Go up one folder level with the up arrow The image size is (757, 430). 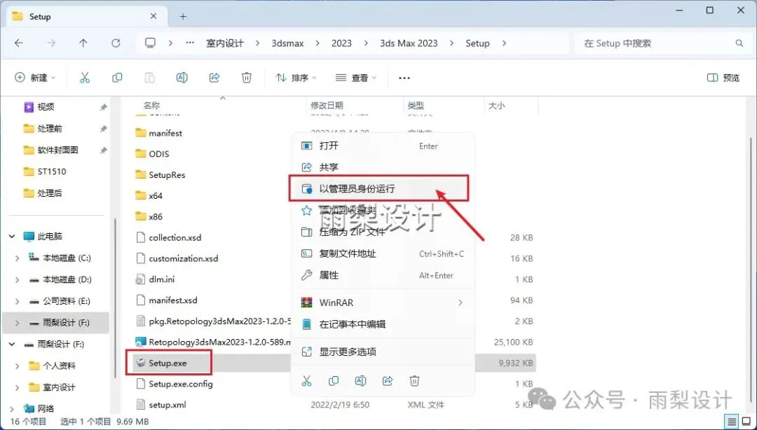click(x=83, y=43)
